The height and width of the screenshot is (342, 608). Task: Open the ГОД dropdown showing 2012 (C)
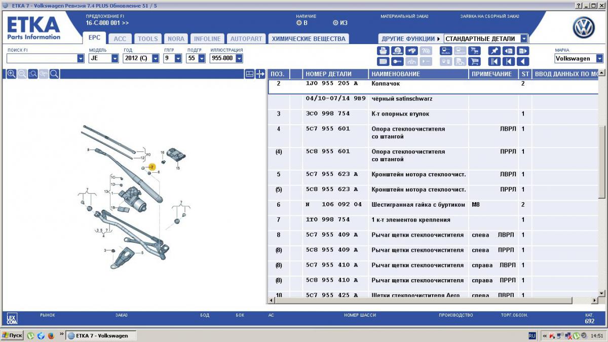pos(156,59)
